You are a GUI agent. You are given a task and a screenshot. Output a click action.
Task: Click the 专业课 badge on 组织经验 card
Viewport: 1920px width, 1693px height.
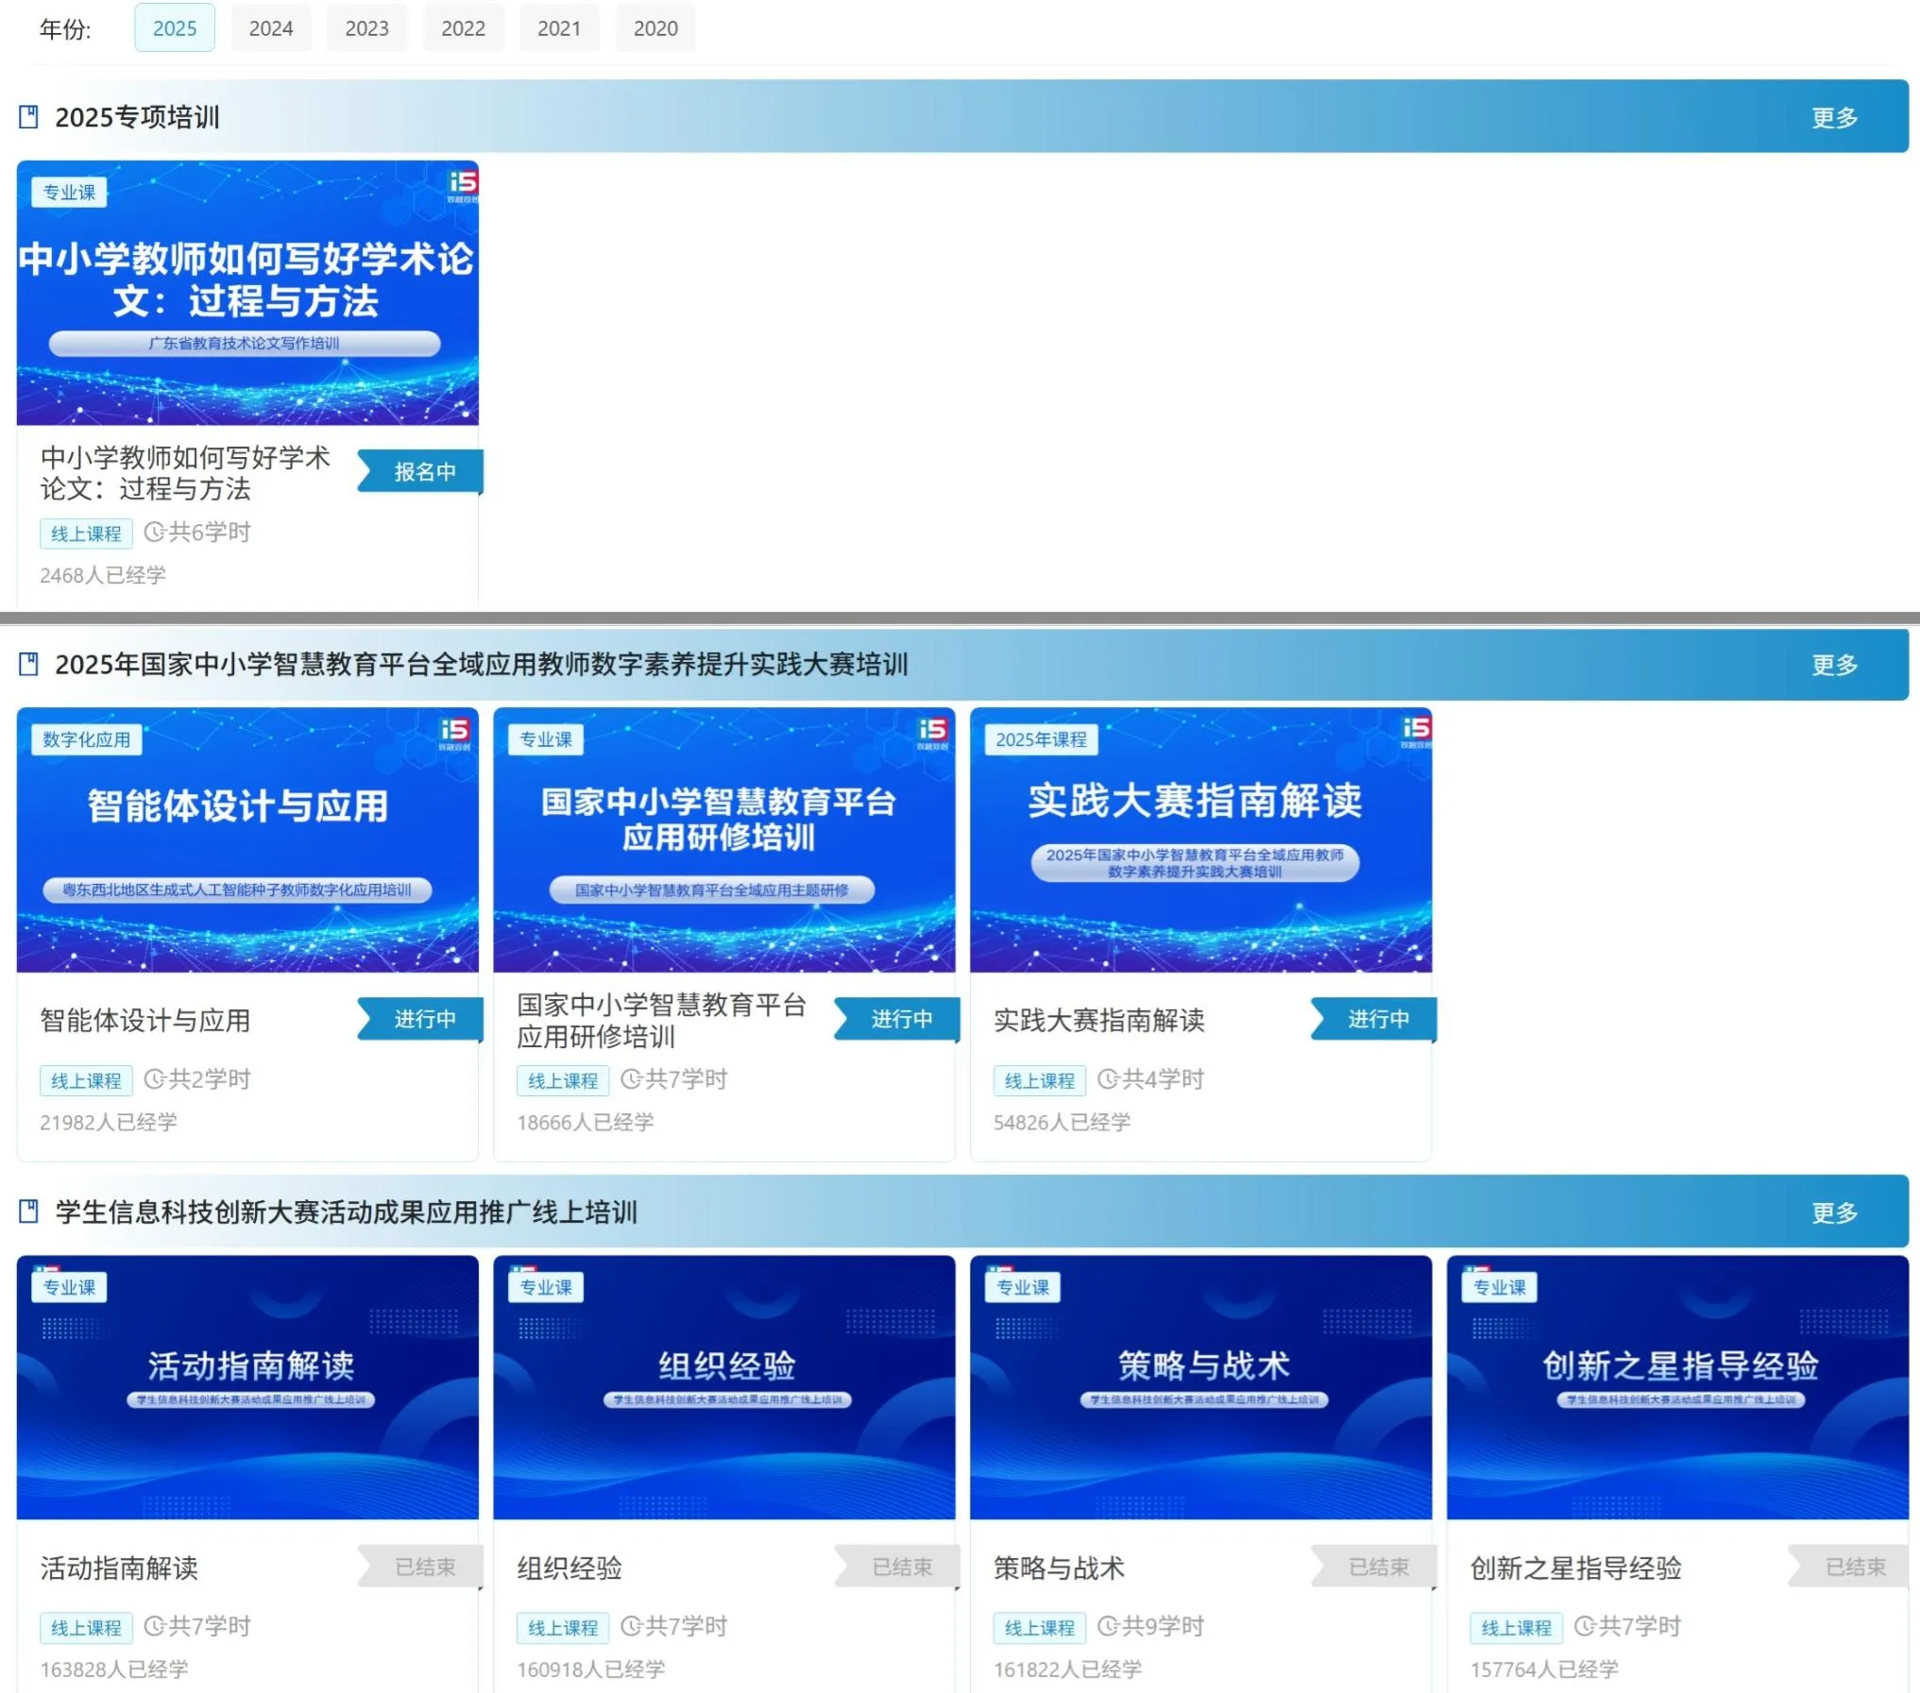(546, 1287)
